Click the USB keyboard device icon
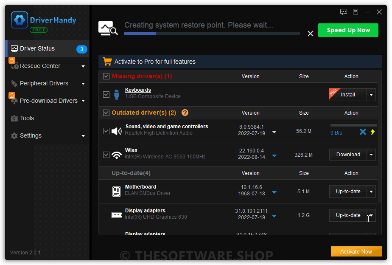 coord(117,95)
